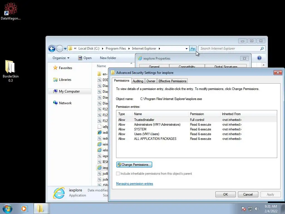
Task: Select Program Files breadcrumb
Action: [x=116, y=48]
